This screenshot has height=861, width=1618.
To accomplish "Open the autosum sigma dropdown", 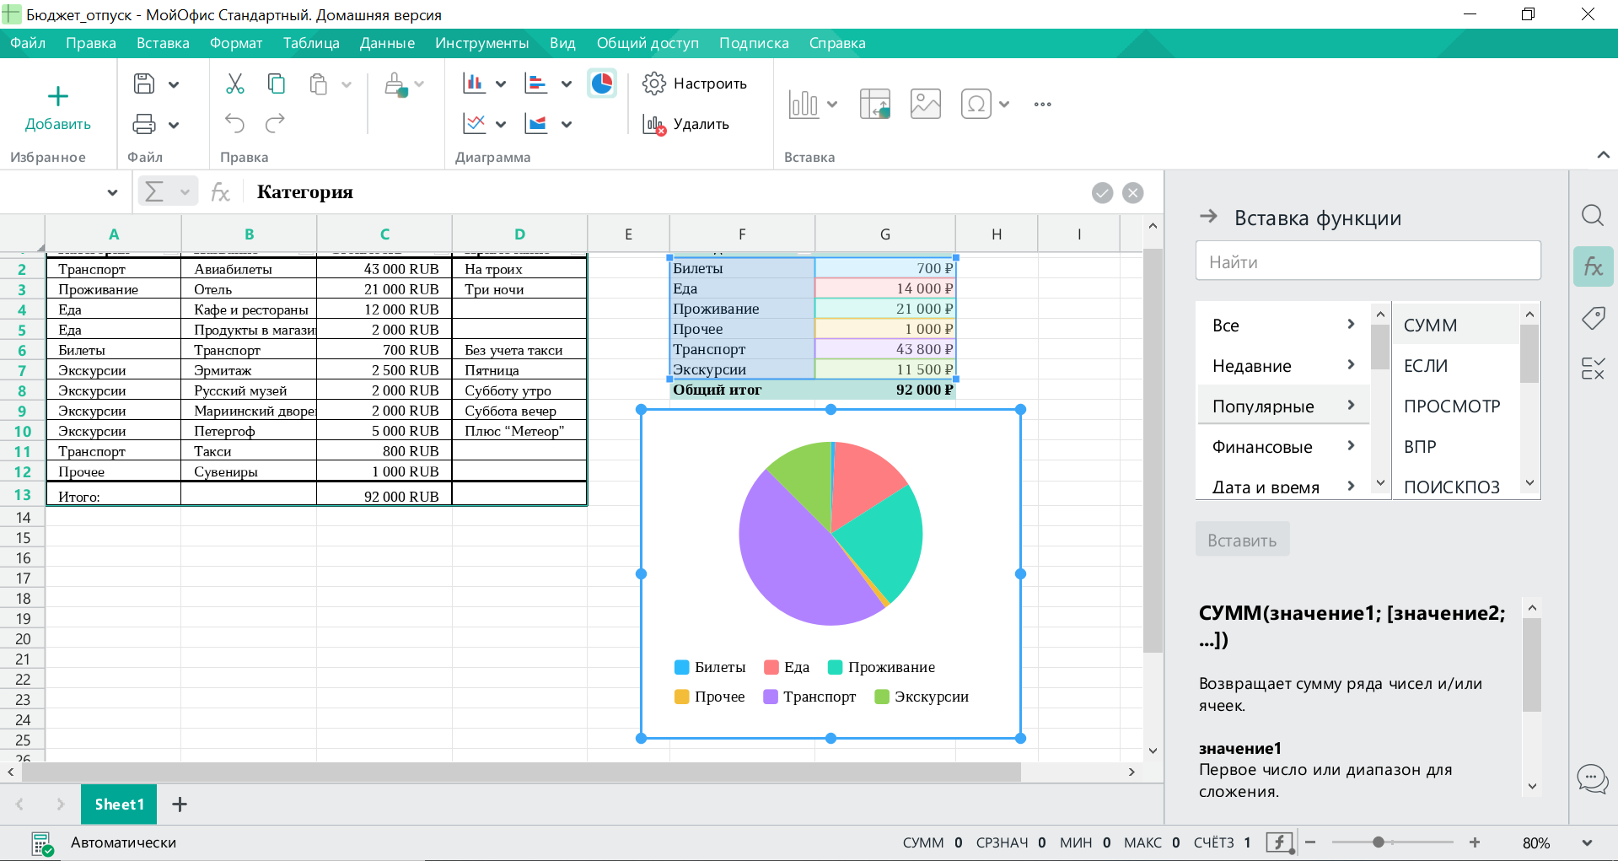I will 184,192.
